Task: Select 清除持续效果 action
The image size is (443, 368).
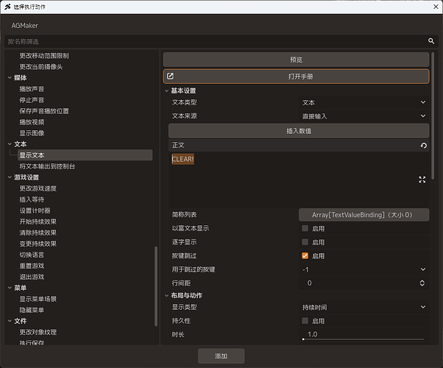Action: click(38, 233)
